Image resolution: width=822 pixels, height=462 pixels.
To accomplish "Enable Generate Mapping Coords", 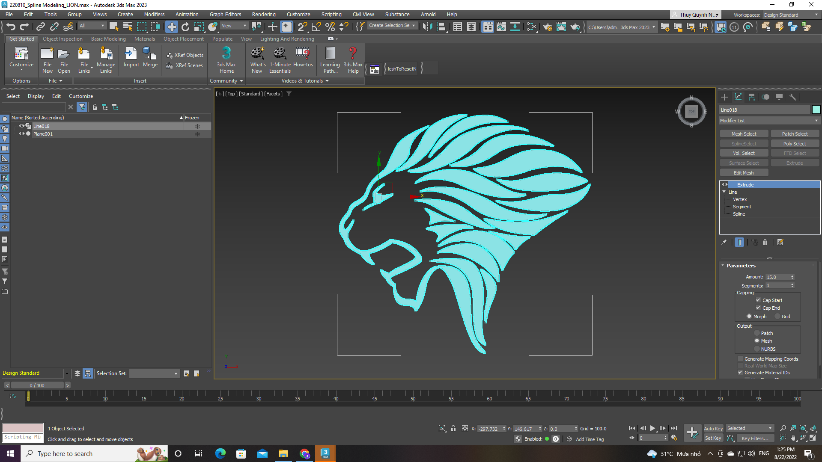I will coord(740,359).
